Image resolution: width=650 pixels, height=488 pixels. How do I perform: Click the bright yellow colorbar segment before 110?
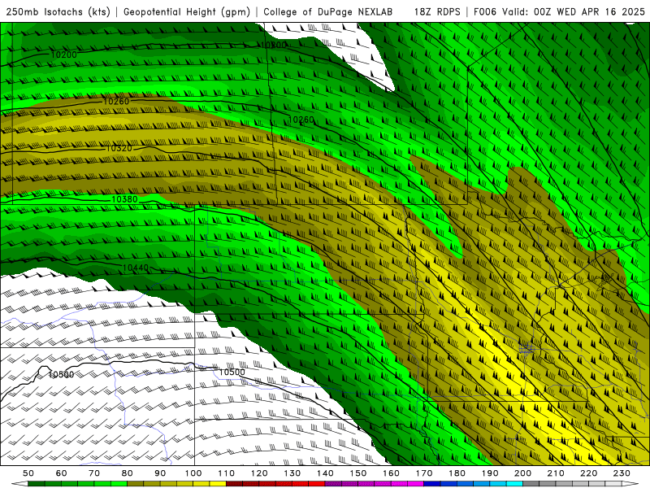coord(218,484)
